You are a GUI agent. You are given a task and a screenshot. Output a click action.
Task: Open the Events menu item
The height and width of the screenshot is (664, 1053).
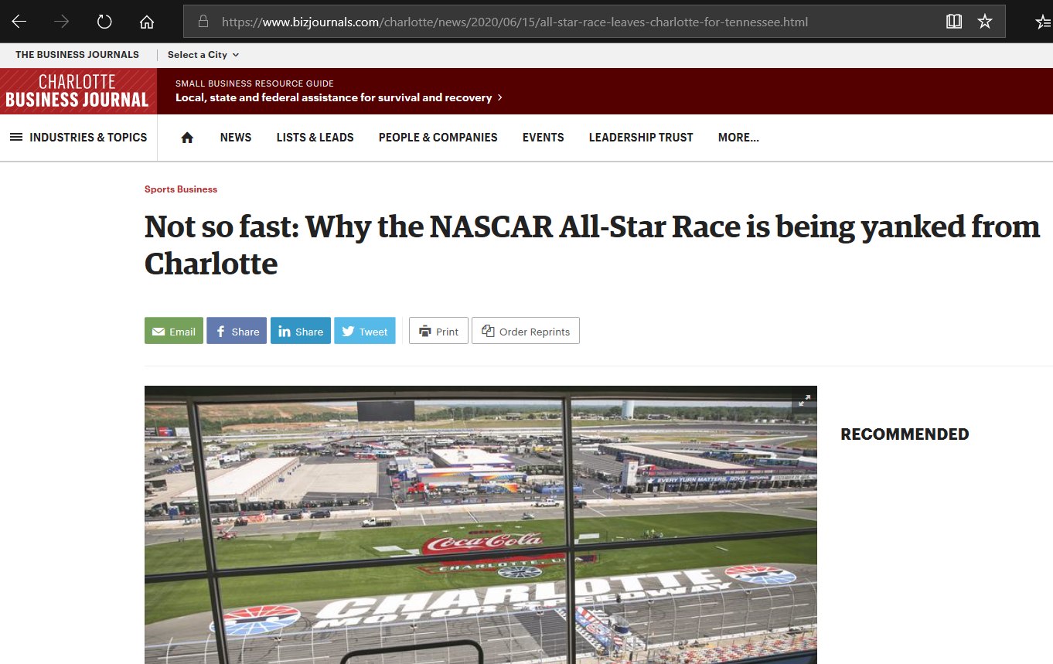point(544,138)
